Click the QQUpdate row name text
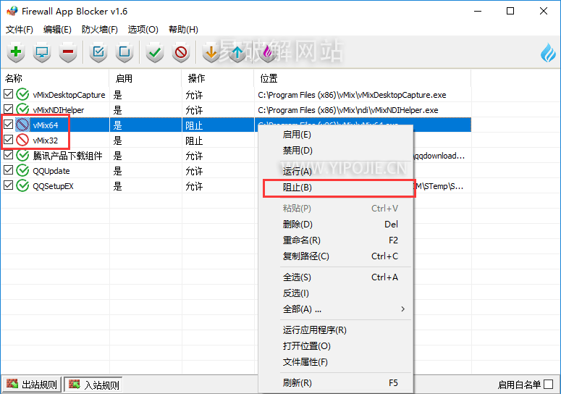 tap(51, 171)
